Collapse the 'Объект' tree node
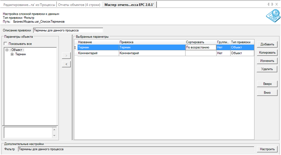Image resolution: width=281 pixels, height=155 pixels. pos(7,50)
